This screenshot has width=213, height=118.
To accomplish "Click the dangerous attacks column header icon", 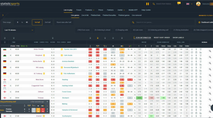I will [x=122, y=46].
